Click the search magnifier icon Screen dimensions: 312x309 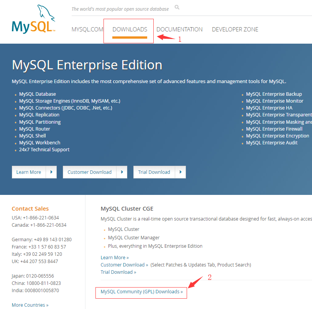coord(177,7)
